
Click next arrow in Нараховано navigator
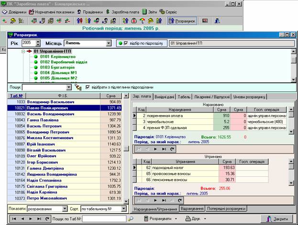click(155, 149)
